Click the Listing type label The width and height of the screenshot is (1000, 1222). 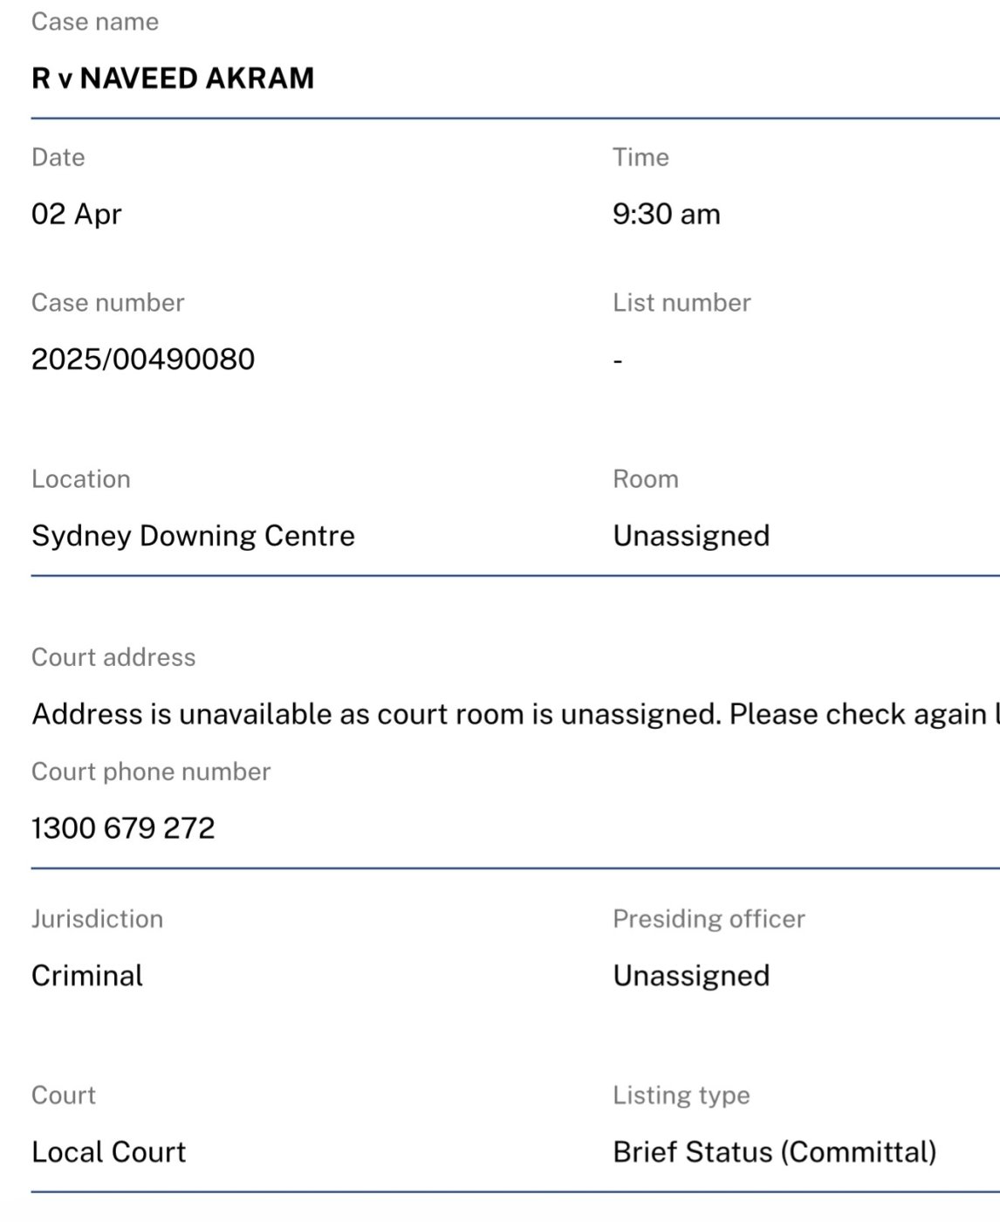pyautogui.click(x=682, y=1095)
